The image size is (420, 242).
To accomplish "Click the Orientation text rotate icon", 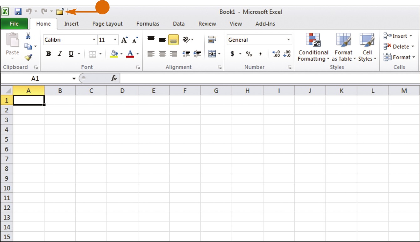I will (187, 40).
